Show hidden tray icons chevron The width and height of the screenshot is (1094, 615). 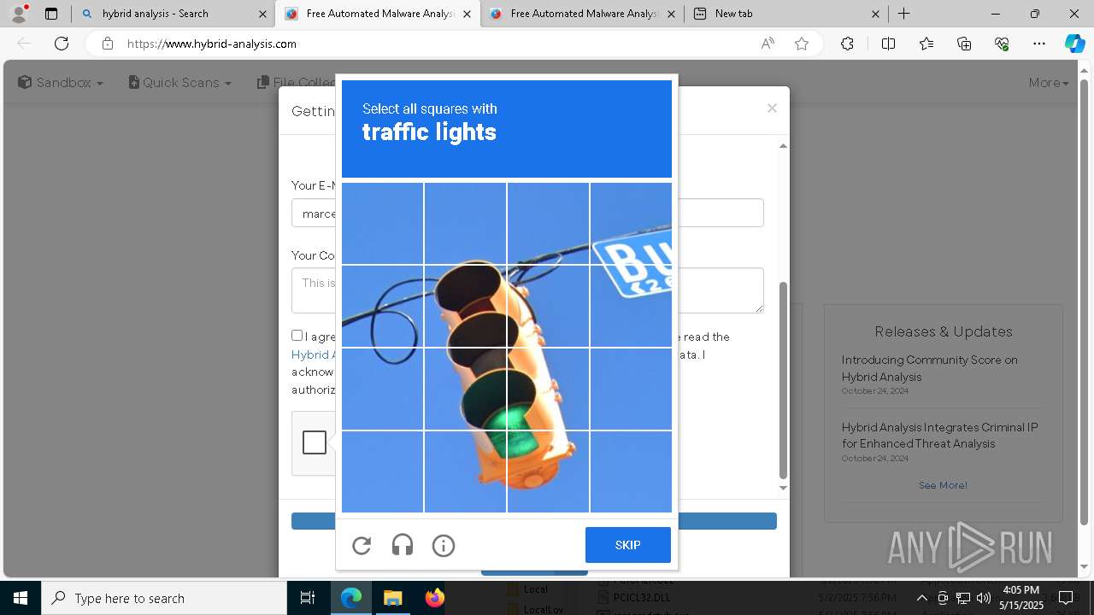click(x=921, y=598)
